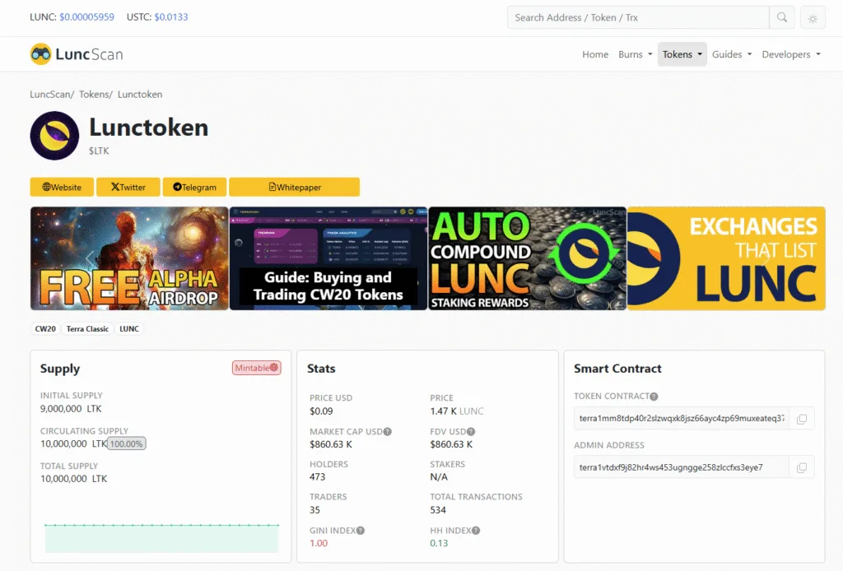Image resolution: width=843 pixels, height=571 pixels.
Task: Open help icon next to HH Index
Action: [476, 530]
